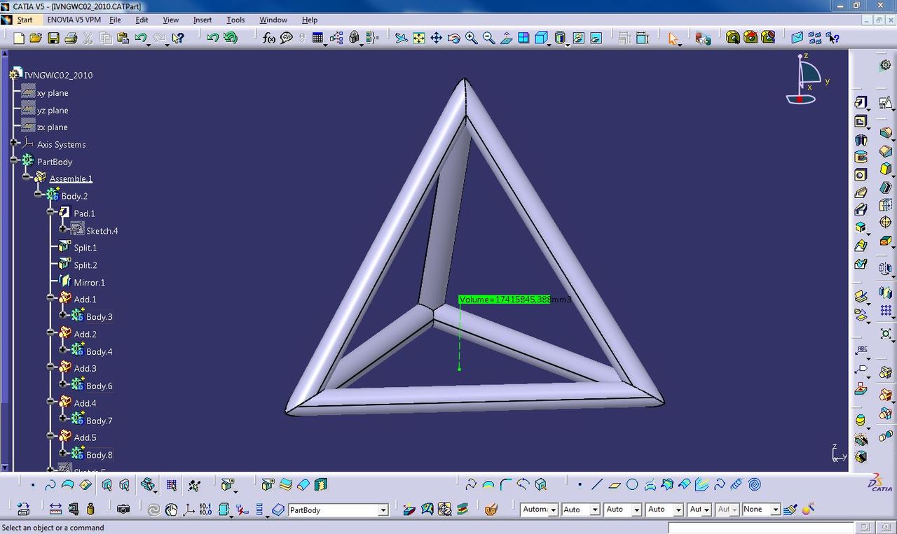The width and height of the screenshot is (897, 534).
Task: Select the arrow Select tool icon
Action: pos(673,38)
